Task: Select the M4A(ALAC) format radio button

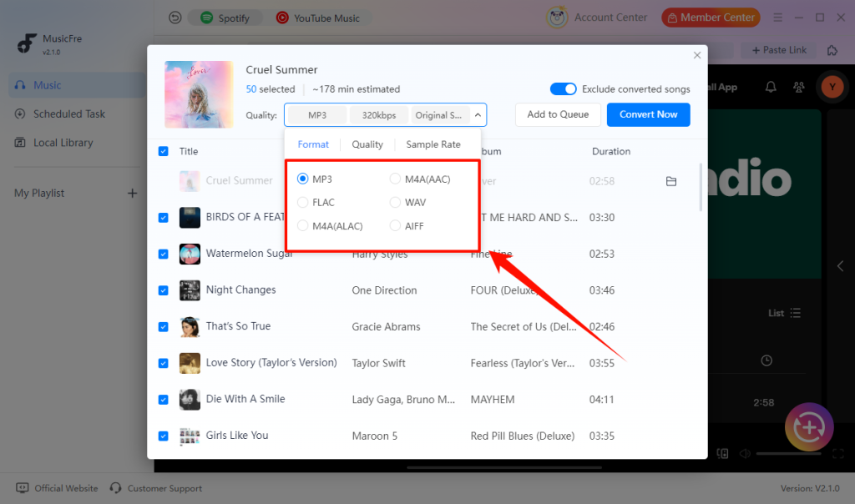Action: pos(302,225)
